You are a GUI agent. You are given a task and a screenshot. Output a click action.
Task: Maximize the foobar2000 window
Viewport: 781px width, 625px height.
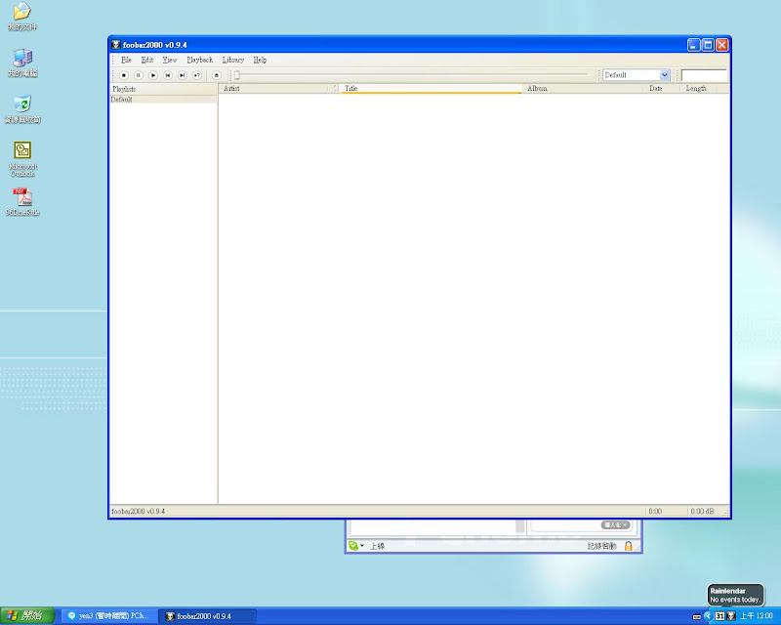708,45
